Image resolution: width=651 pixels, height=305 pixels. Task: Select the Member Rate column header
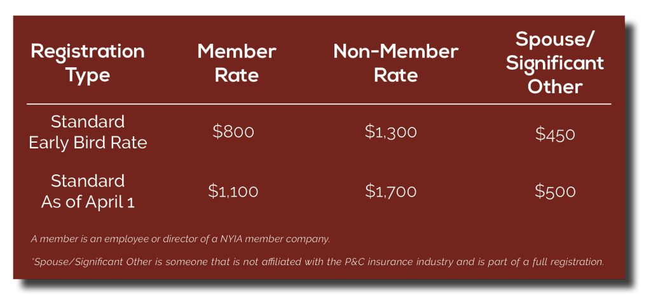237,63
